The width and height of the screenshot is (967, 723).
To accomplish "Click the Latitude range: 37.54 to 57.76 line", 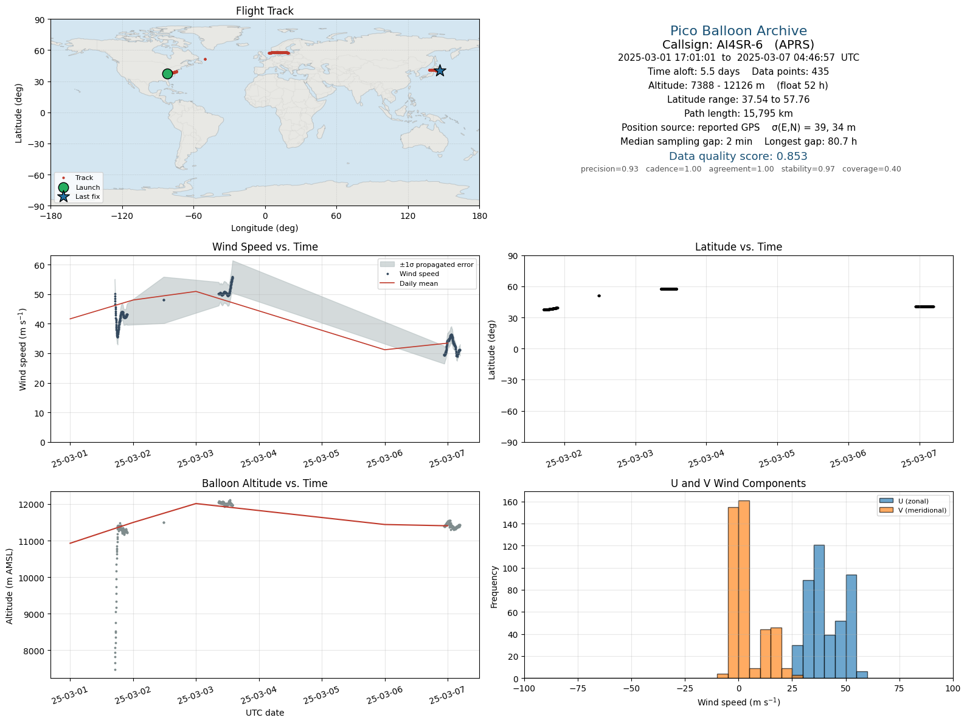I will point(738,100).
